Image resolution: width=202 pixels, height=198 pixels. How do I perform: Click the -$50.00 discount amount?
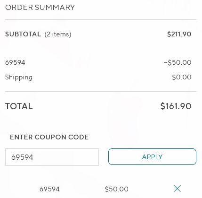point(178,62)
